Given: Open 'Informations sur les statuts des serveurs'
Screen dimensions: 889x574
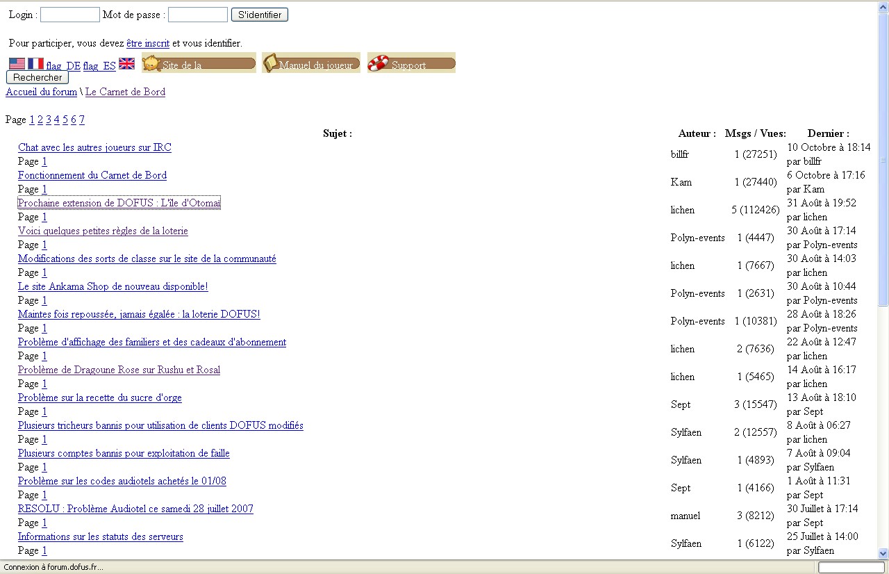Looking at the screenshot, I should click(101, 536).
